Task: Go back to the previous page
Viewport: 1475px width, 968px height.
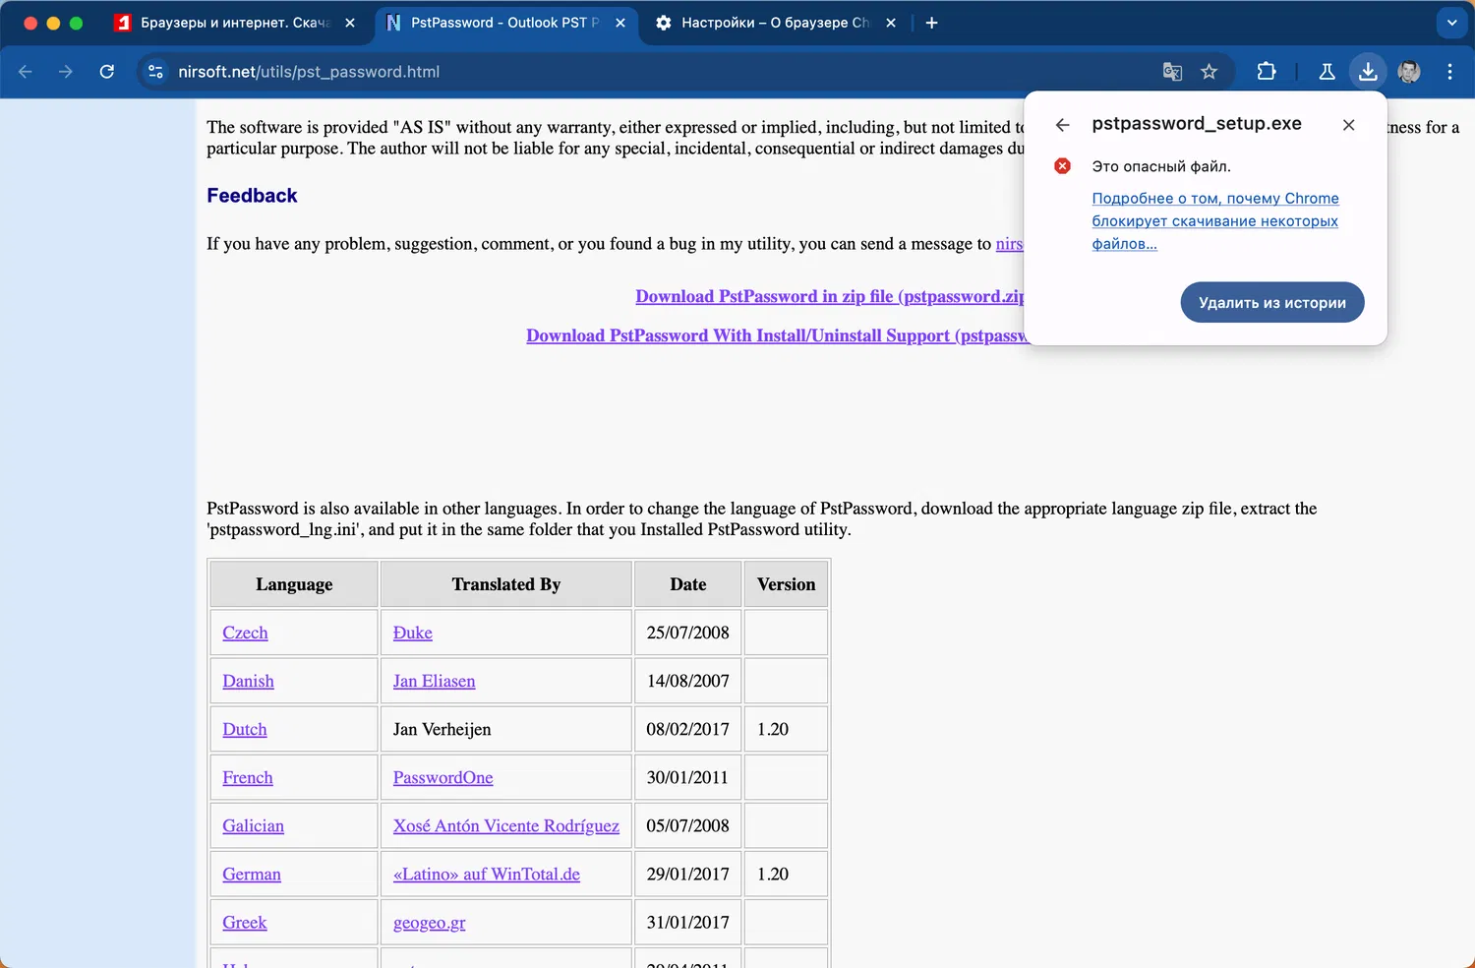Action: [x=26, y=72]
